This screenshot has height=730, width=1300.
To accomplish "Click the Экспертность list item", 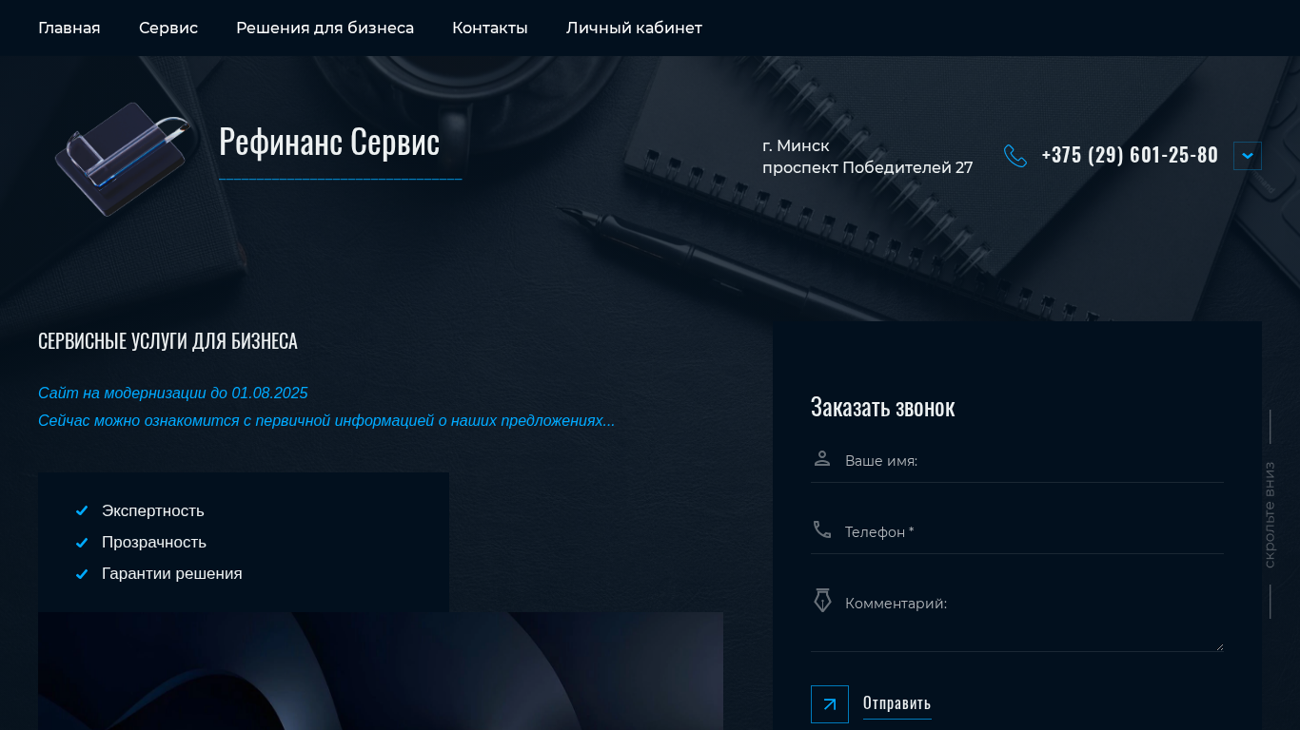I will (x=153, y=510).
